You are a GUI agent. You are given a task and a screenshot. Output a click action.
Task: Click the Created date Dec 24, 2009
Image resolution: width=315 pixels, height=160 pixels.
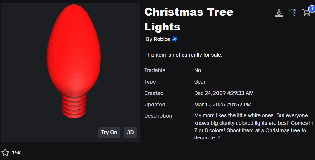coord(224,93)
